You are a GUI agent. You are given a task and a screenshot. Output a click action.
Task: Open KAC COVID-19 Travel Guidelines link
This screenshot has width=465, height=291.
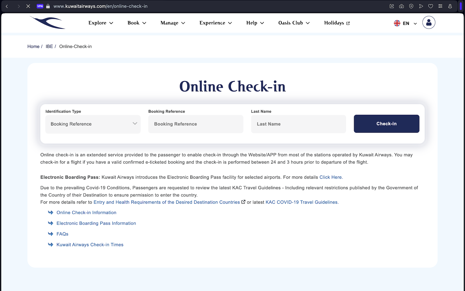pyautogui.click(x=302, y=202)
